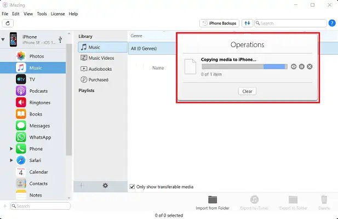
Task: Expand the Safari tree item
Action: pos(11,160)
